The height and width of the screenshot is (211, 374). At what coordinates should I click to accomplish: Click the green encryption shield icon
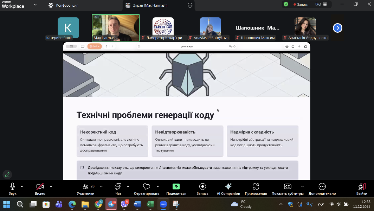(286, 4)
